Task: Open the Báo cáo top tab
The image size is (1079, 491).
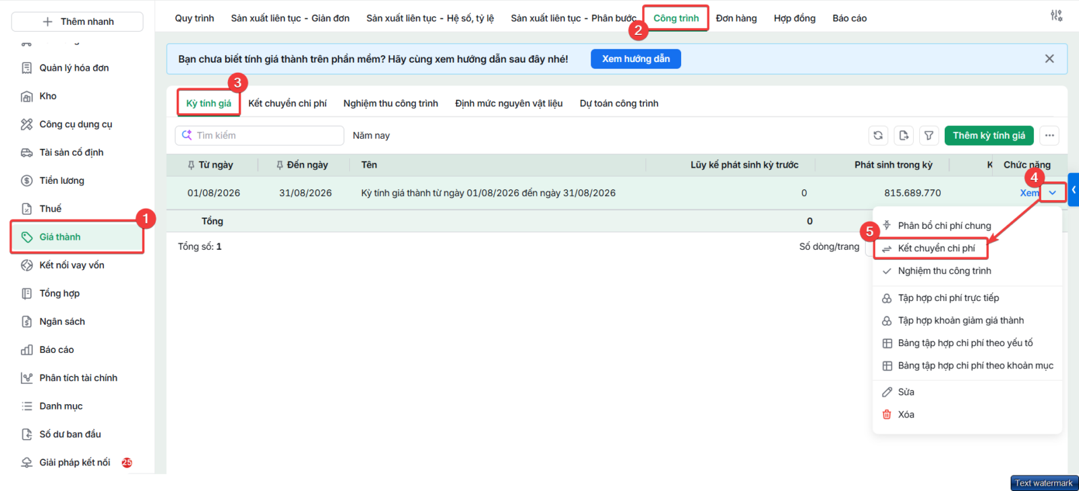Action: [850, 18]
